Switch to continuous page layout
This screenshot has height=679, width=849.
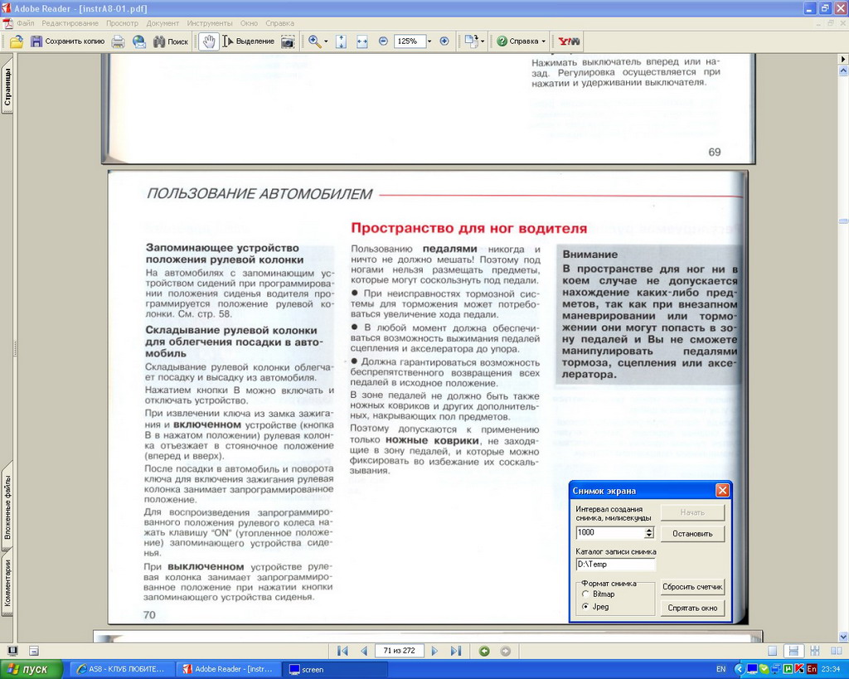coord(793,651)
